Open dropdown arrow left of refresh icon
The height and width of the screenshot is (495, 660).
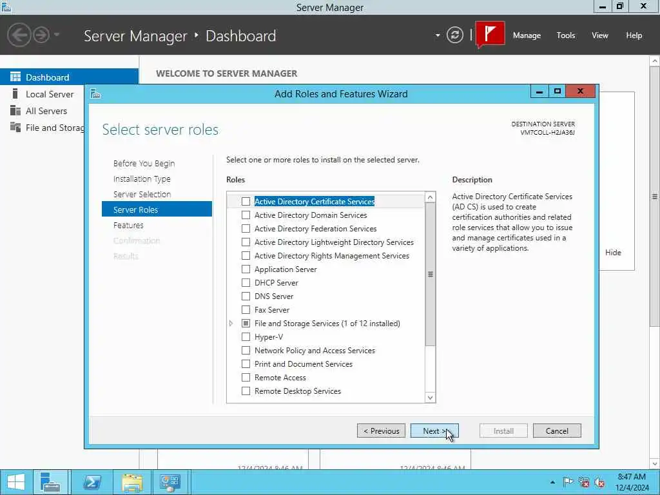(x=438, y=35)
